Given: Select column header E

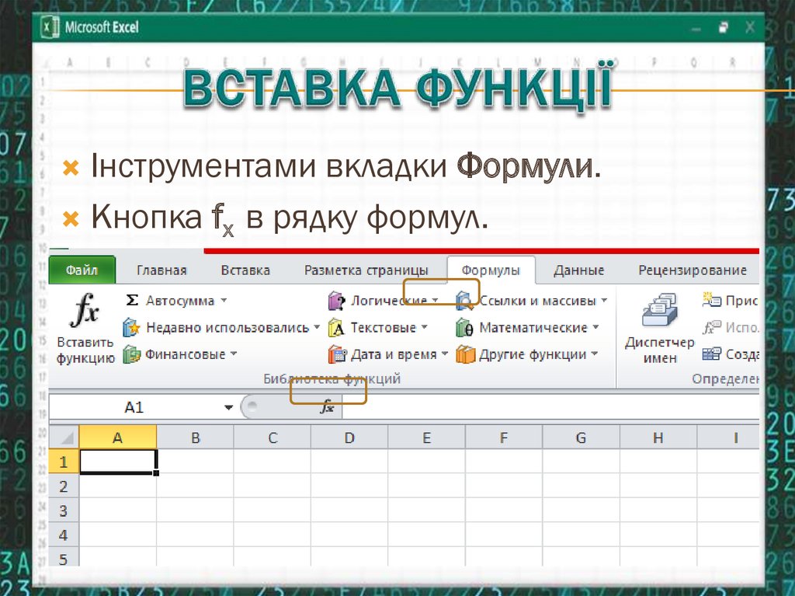Looking at the screenshot, I should (426, 437).
